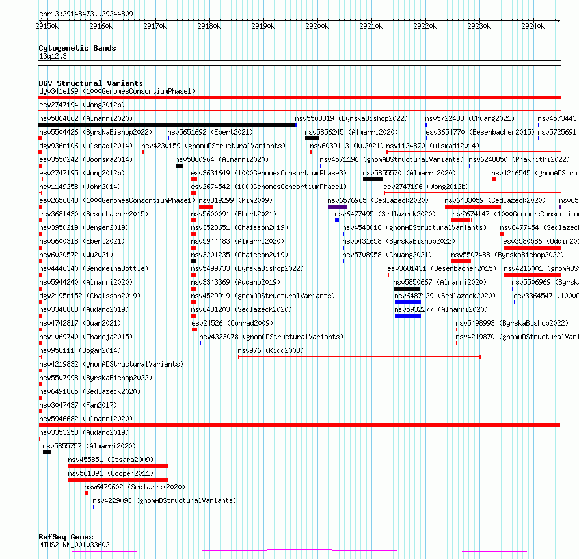Click the nsv976 (Kidd2008) variant line
Image resolution: width=579 pixels, height=559 pixels.
359,357
